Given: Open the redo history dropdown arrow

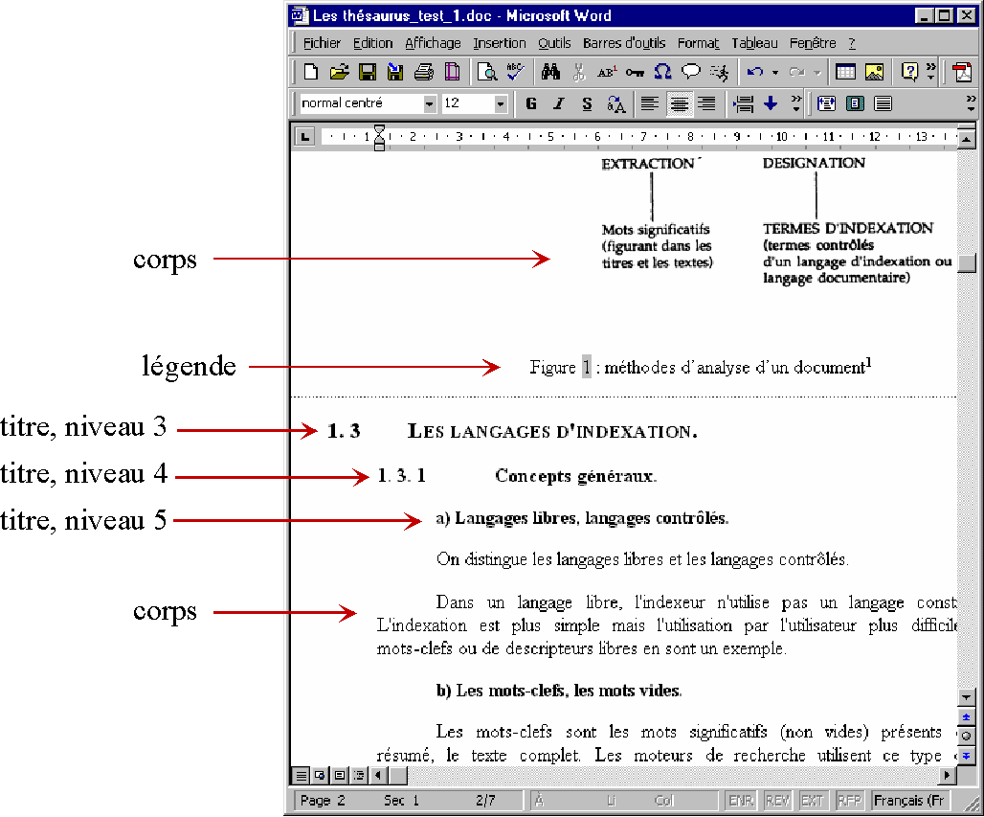Looking at the screenshot, I should [817, 72].
